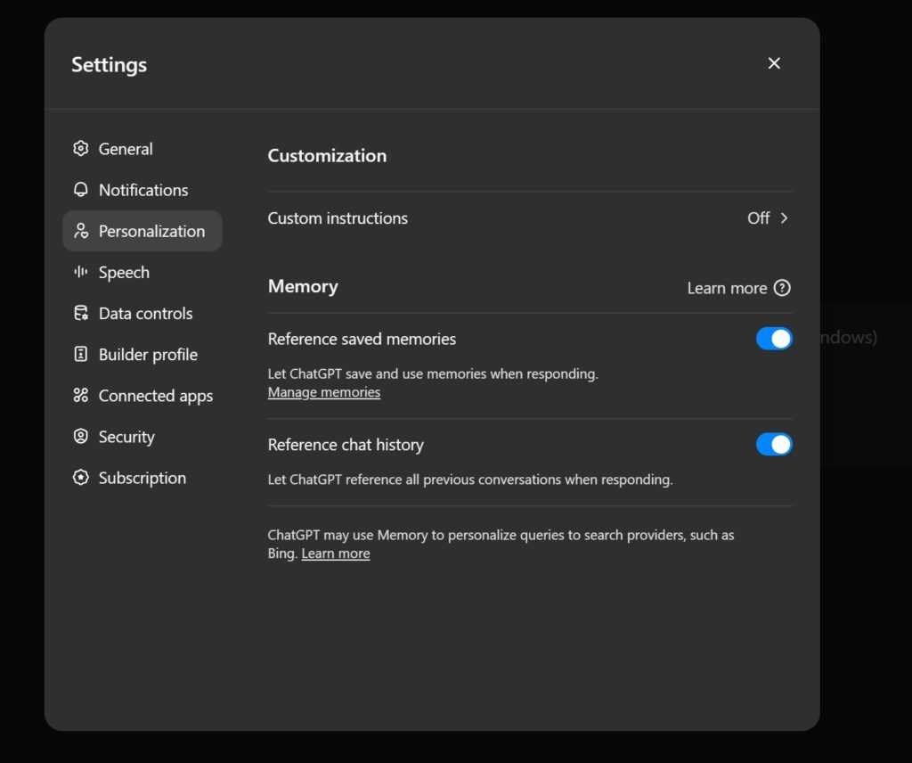
Task: Click Learn more next to Memory heading
Action: 726,288
